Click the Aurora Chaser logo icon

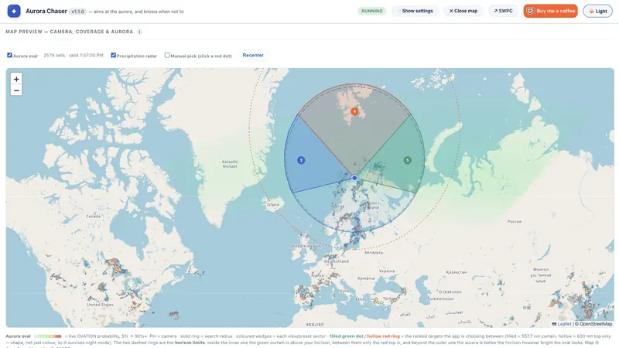pos(14,11)
